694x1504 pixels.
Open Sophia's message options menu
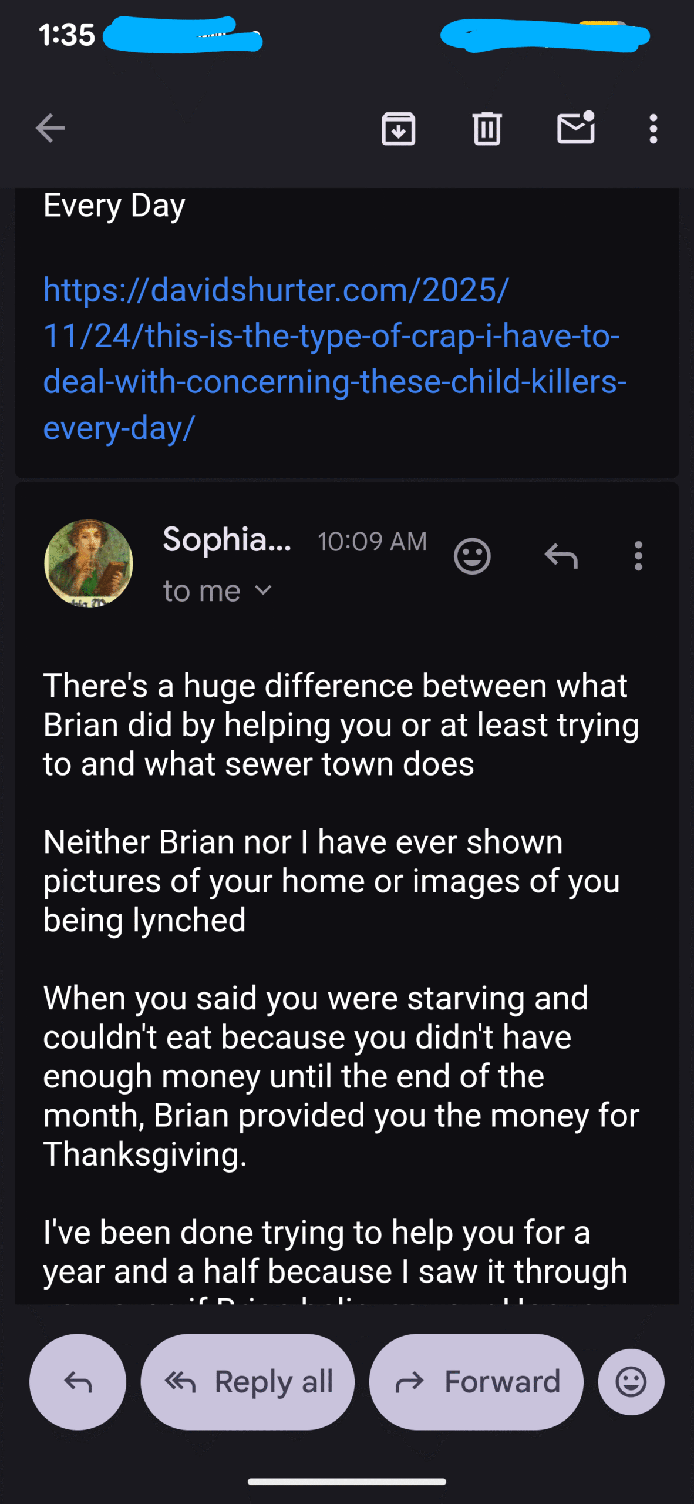tap(638, 556)
